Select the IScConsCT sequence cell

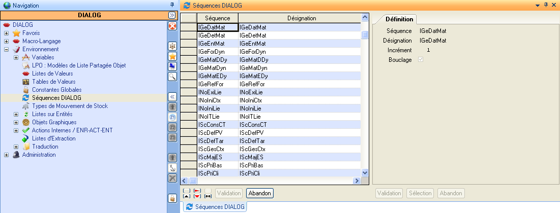(x=218, y=125)
